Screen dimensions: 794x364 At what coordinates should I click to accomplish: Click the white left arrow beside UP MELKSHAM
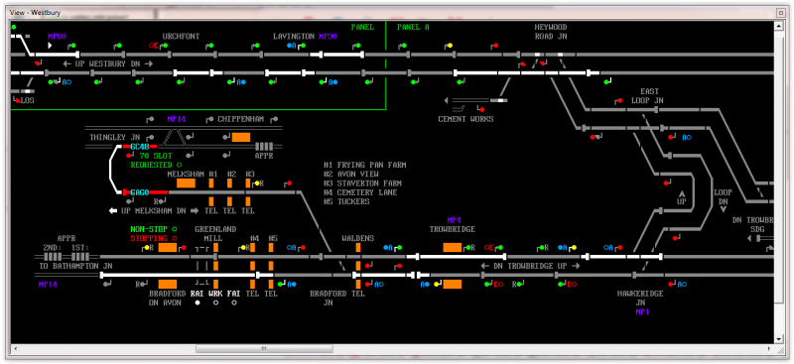click(113, 210)
